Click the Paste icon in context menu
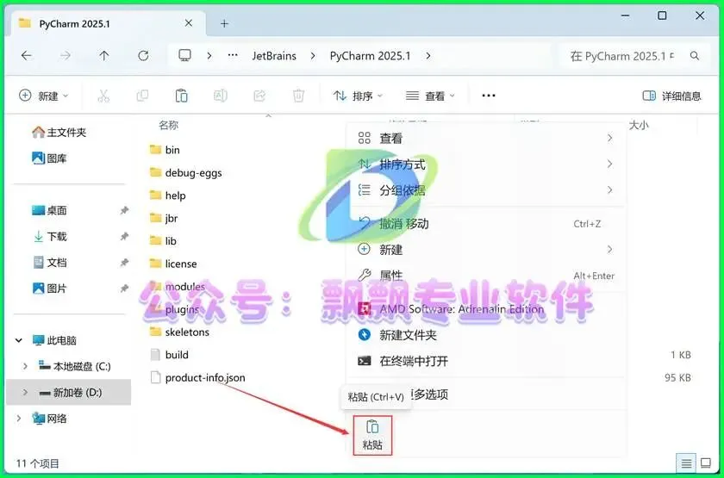Screen dimensions: 724x478 372,435
